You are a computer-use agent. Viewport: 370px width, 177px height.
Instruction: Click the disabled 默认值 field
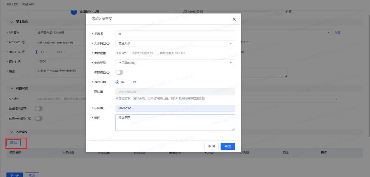(x=175, y=92)
